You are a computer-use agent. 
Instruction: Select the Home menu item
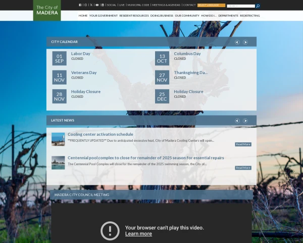pyautogui.click(x=83, y=16)
